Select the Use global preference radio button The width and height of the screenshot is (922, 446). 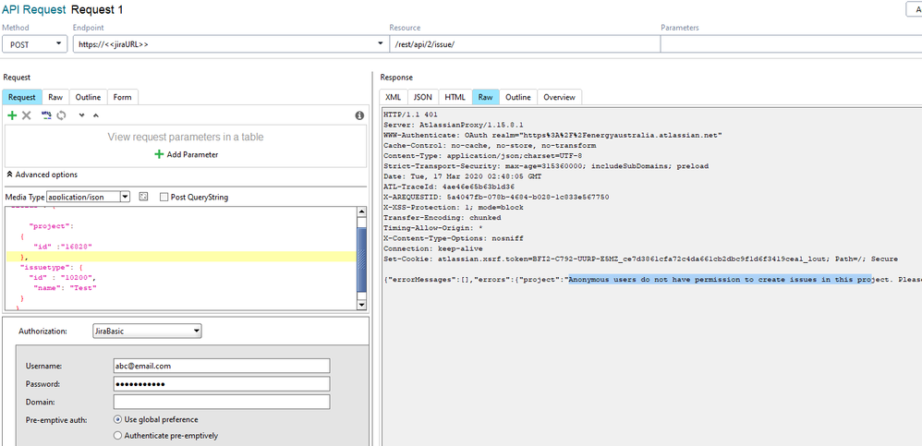coord(117,419)
